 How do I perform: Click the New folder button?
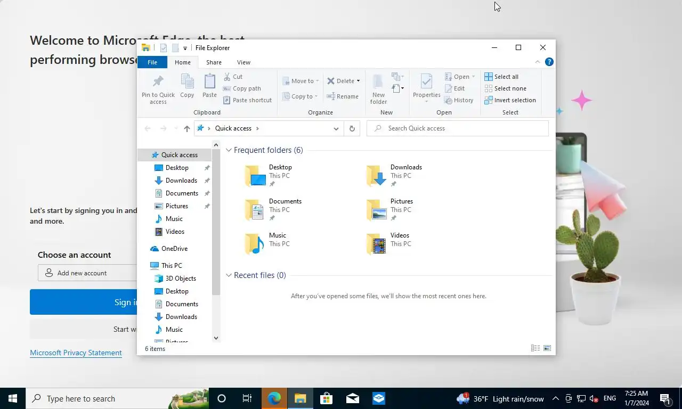click(378, 88)
